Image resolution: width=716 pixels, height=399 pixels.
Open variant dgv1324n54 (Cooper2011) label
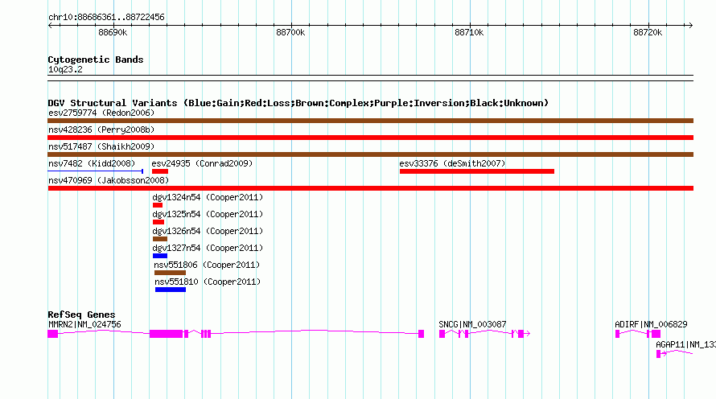point(208,197)
